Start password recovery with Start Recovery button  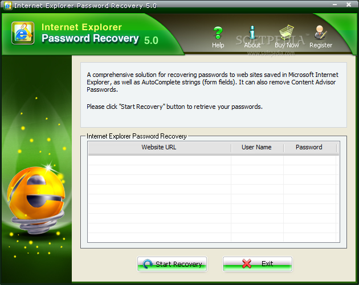pyautogui.click(x=172, y=264)
